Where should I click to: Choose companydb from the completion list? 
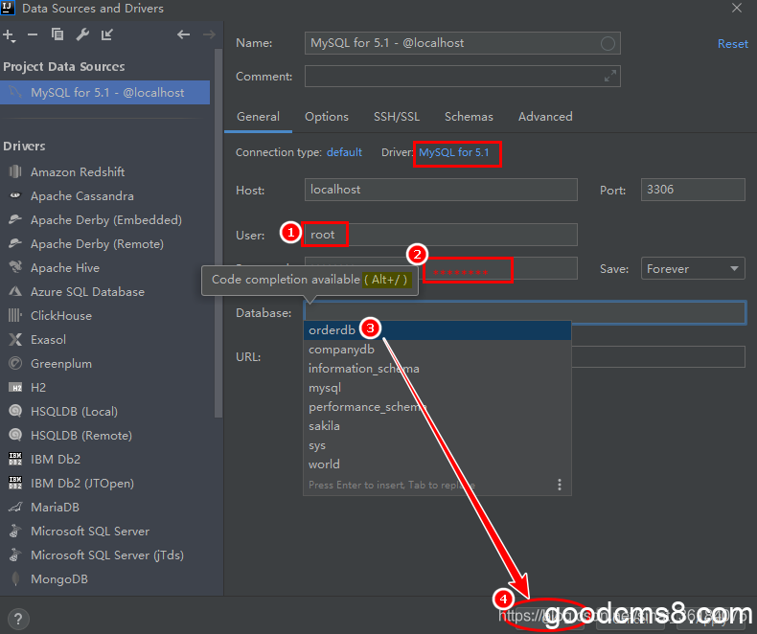[x=437, y=350]
